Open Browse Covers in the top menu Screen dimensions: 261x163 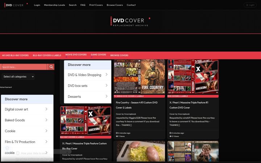pos(115,5)
